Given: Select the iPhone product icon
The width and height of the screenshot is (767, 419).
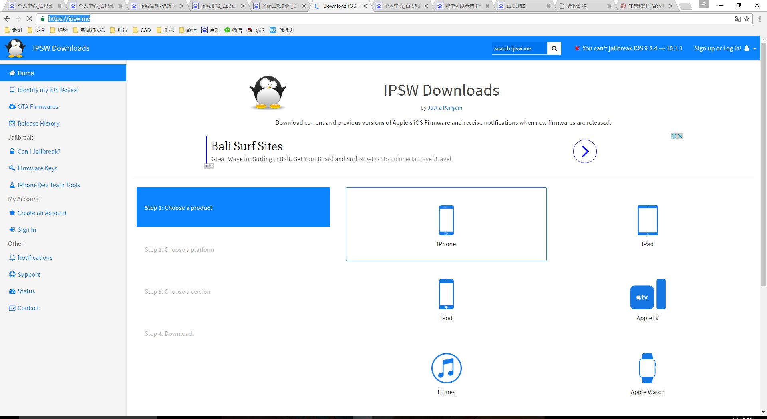Looking at the screenshot, I should coord(446,220).
